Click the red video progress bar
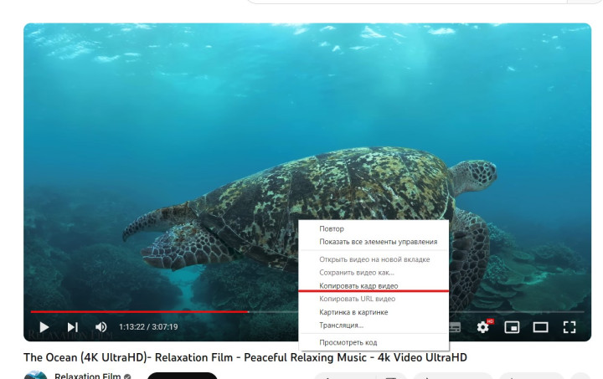The image size is (603, 379). click(x=140, y=312)
